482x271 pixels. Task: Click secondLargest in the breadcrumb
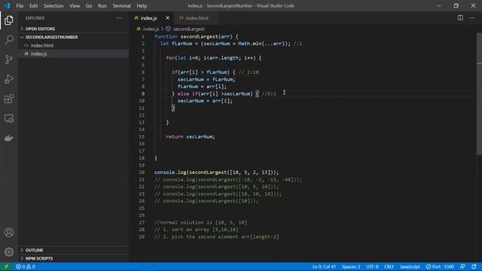pos(189,29)
